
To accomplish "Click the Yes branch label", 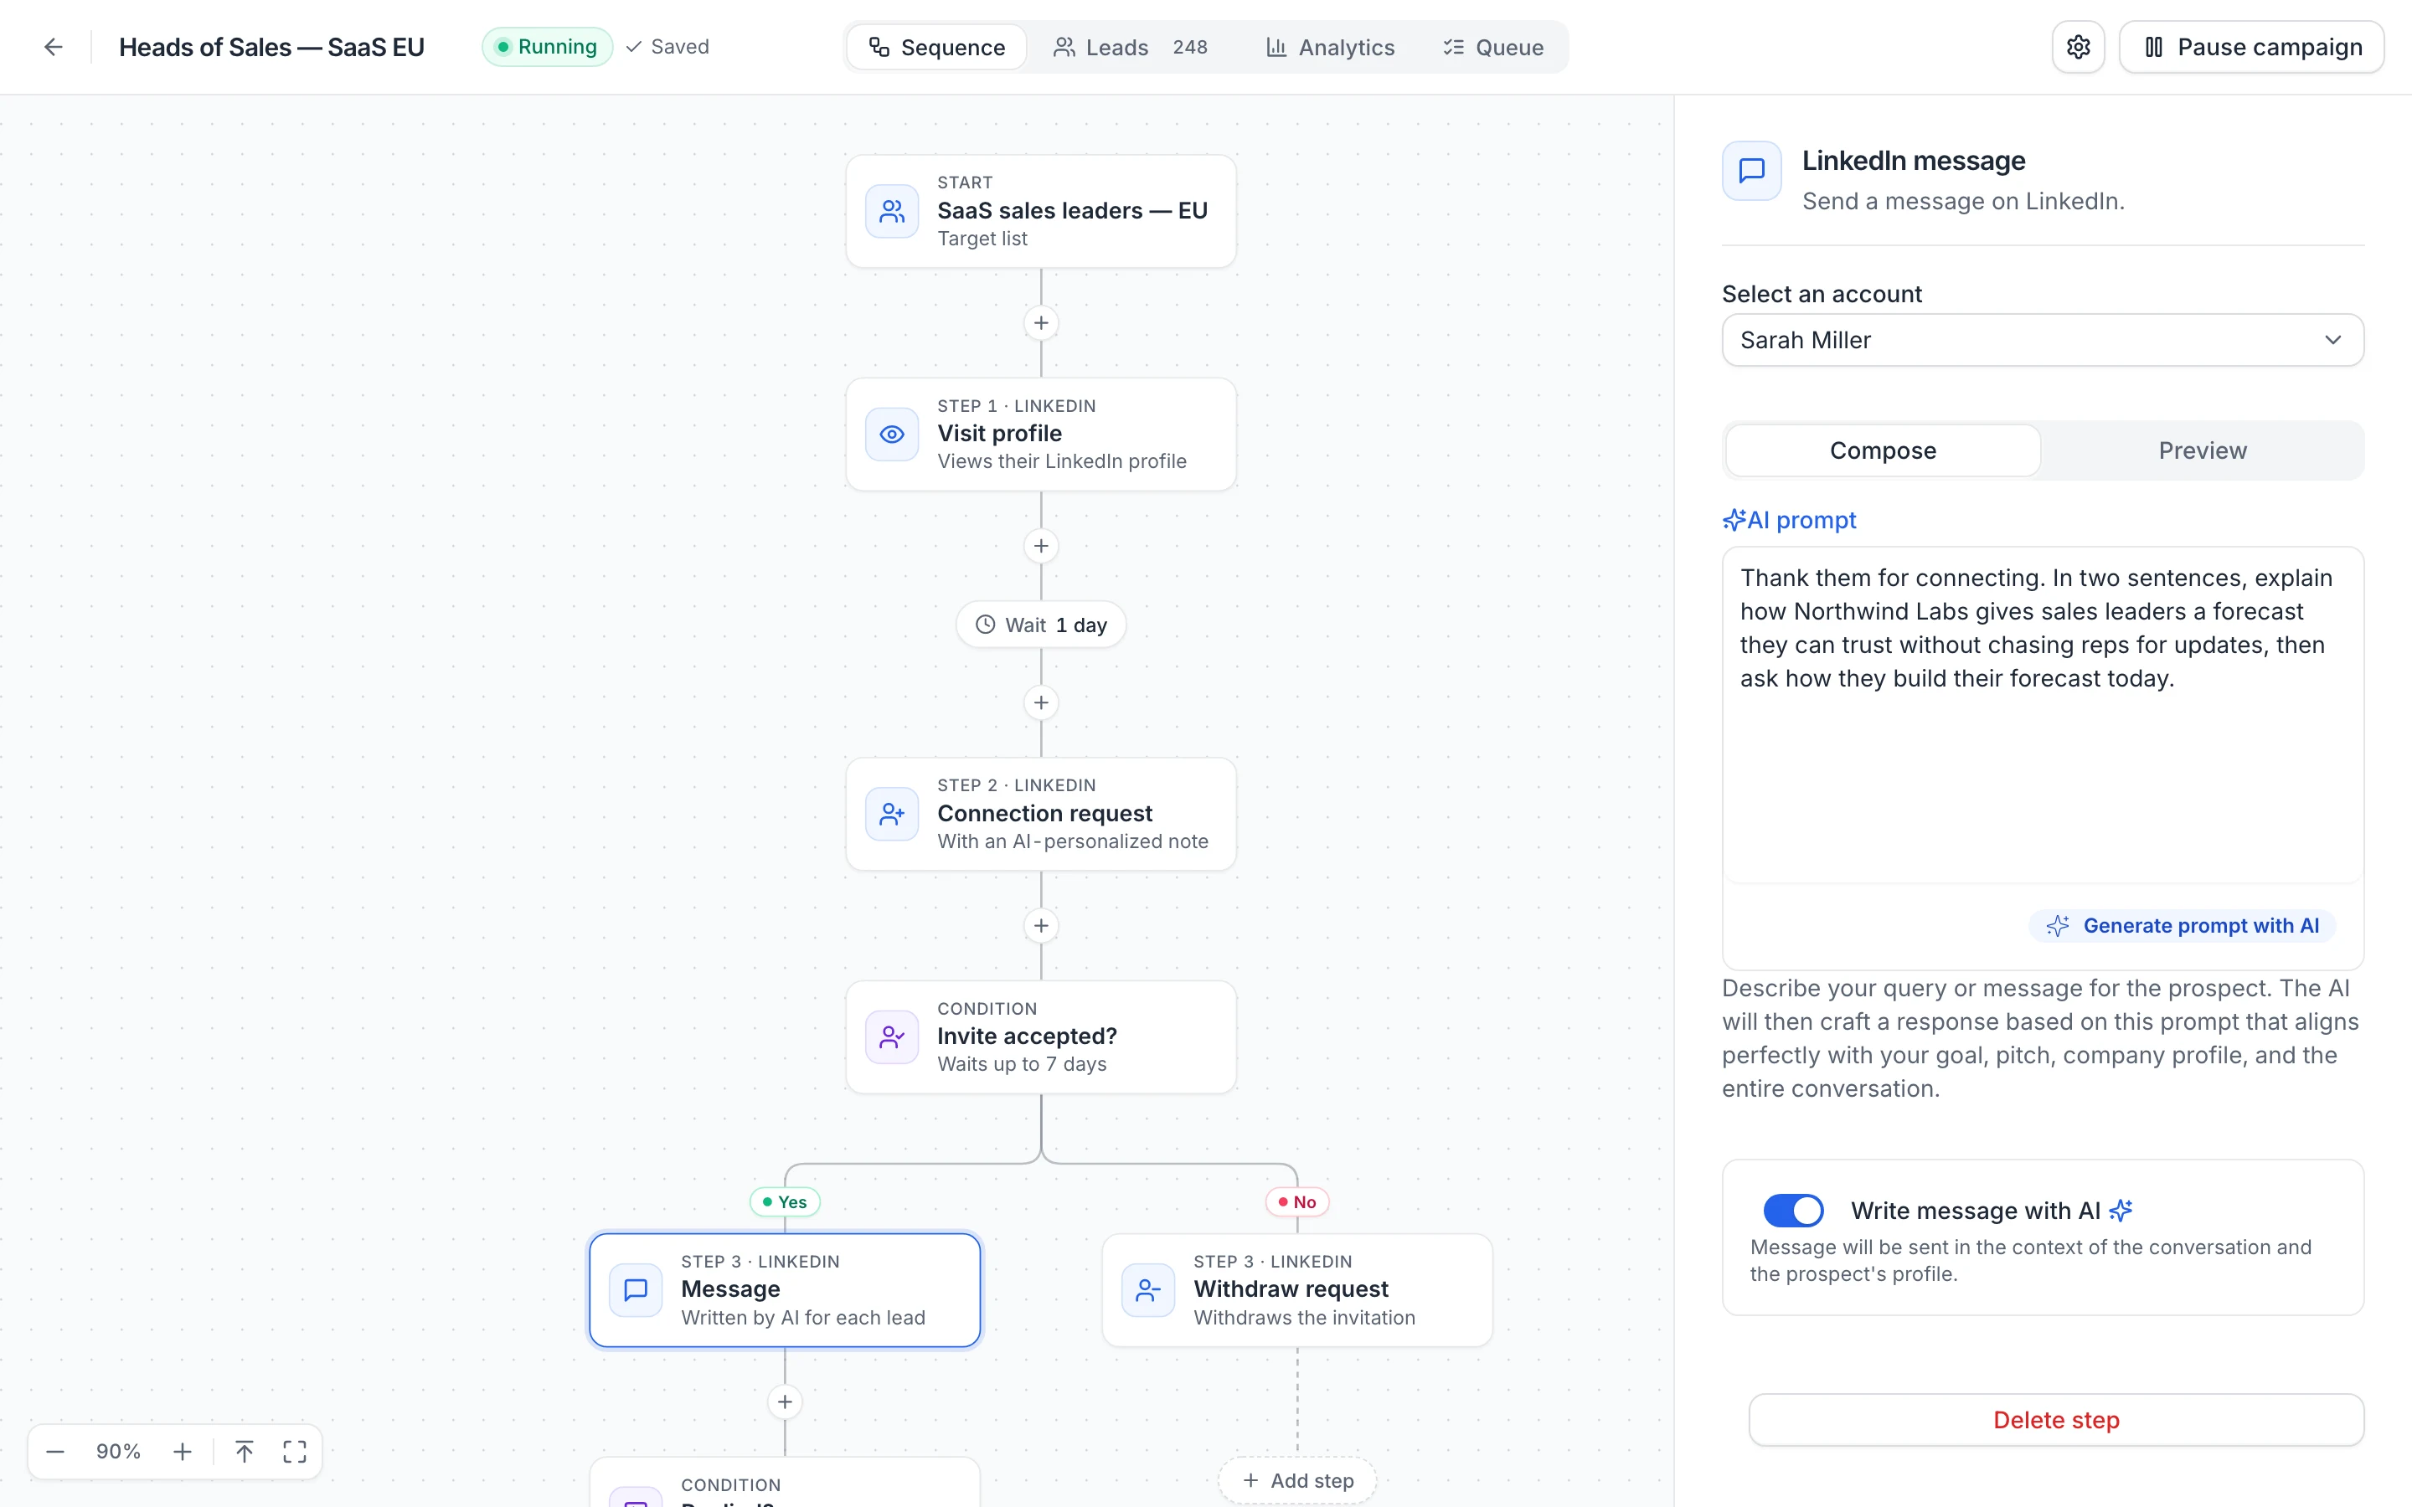I will [x=785, y=1202].
